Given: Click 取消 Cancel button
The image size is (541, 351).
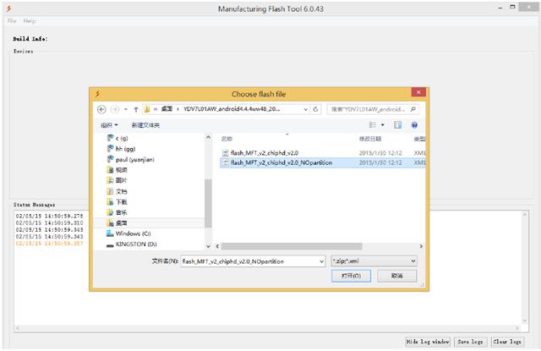Looking at the screenshot, I should tap(396, 276).
